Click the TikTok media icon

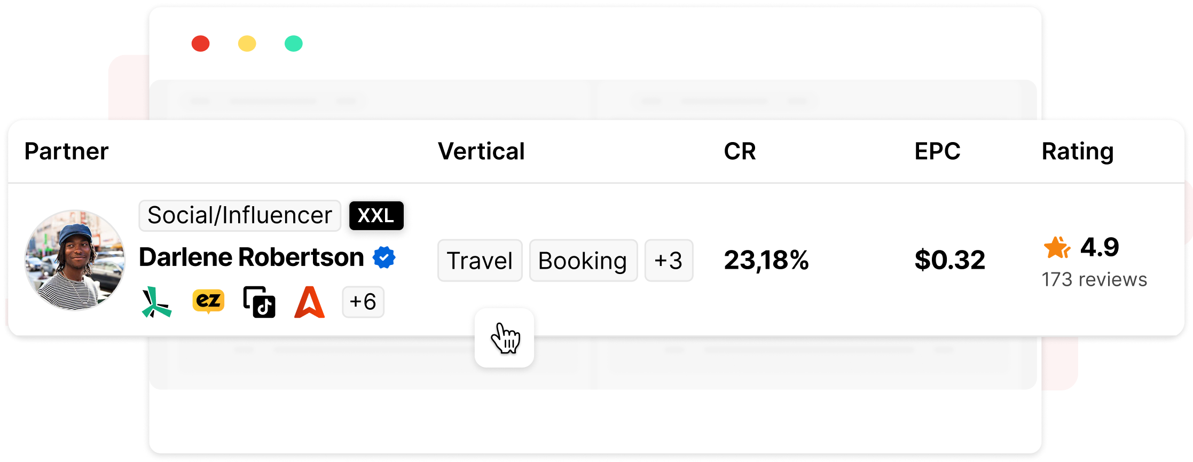click(259, 302)
